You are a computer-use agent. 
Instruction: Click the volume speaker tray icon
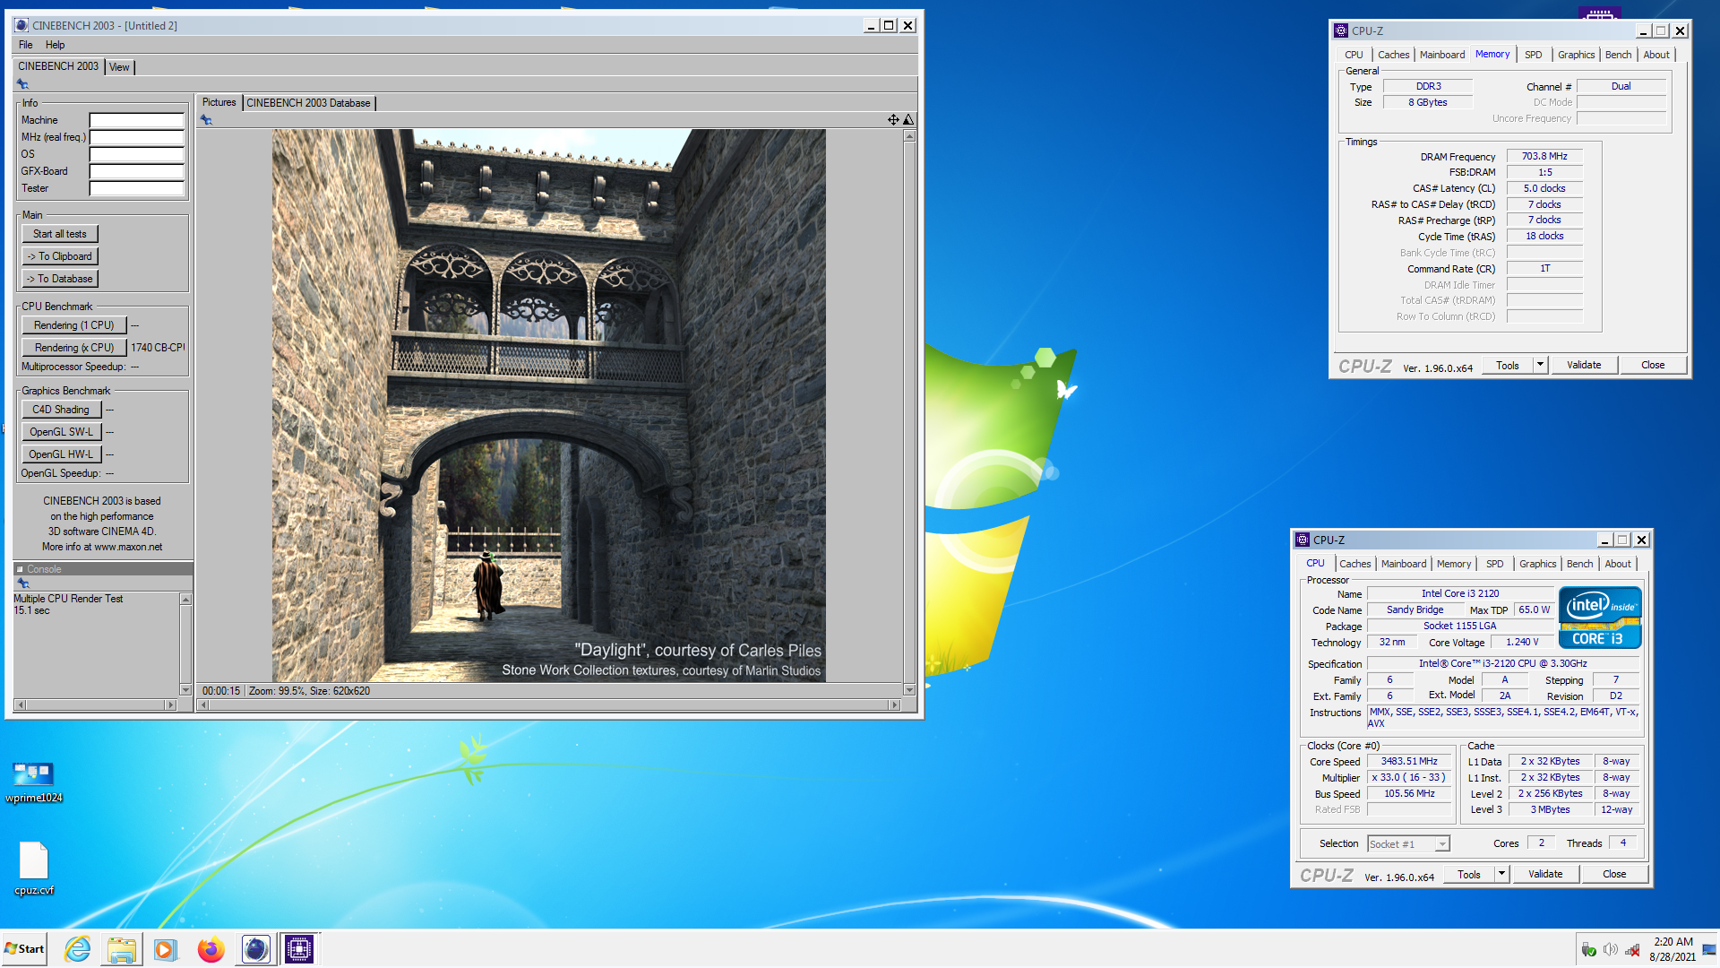(x=1610, y=949)
